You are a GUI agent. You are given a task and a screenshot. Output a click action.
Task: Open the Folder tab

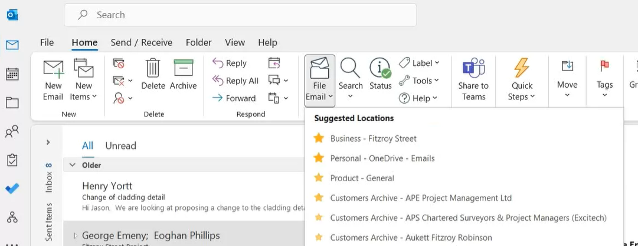click(x=198, y=42)
